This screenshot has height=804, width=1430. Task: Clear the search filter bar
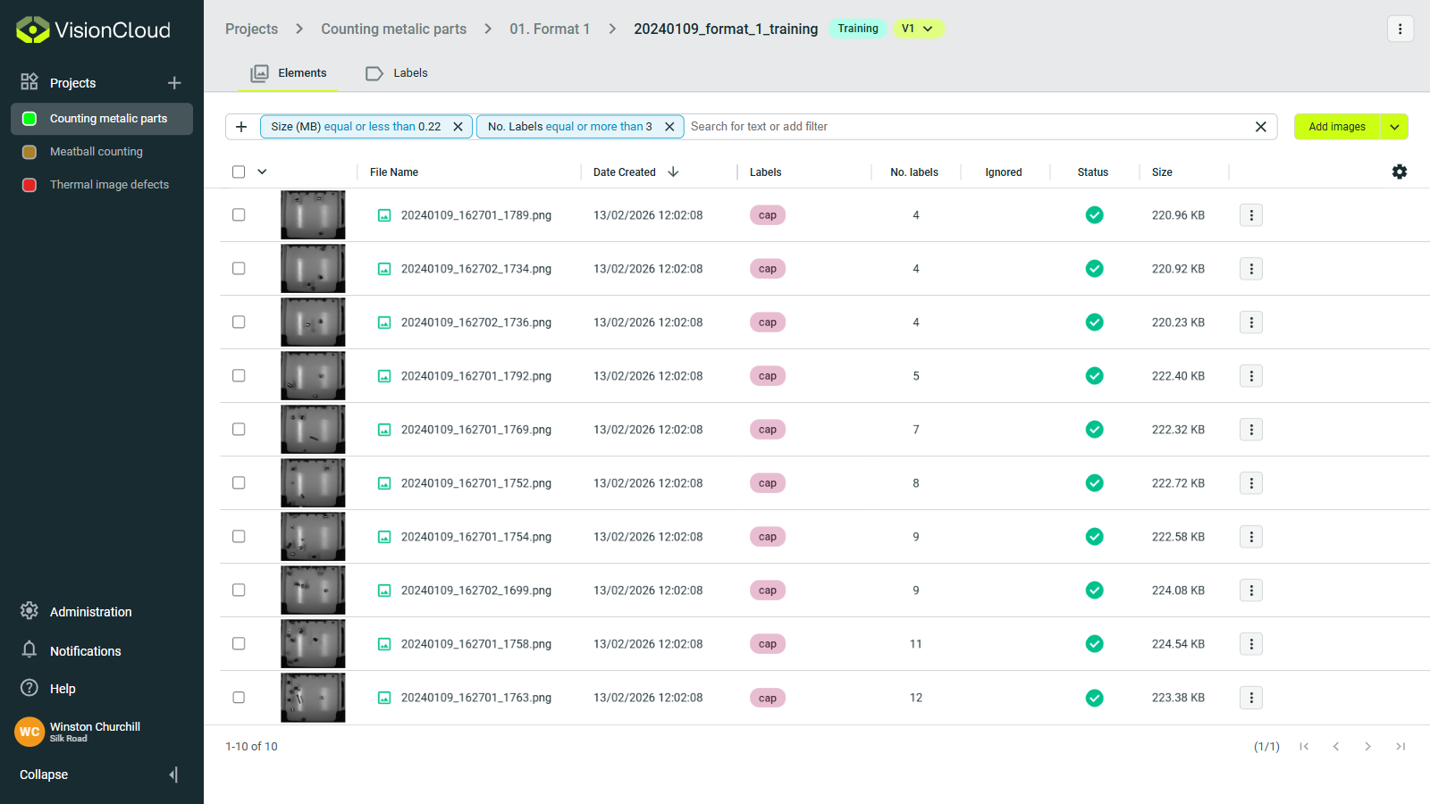[1260, 127]
